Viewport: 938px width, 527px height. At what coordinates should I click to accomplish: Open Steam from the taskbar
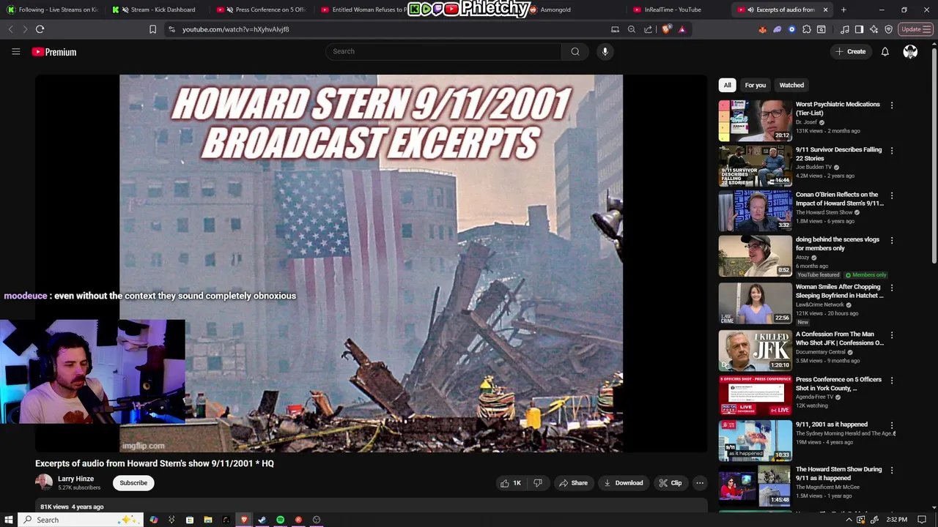tap(262, 520)
